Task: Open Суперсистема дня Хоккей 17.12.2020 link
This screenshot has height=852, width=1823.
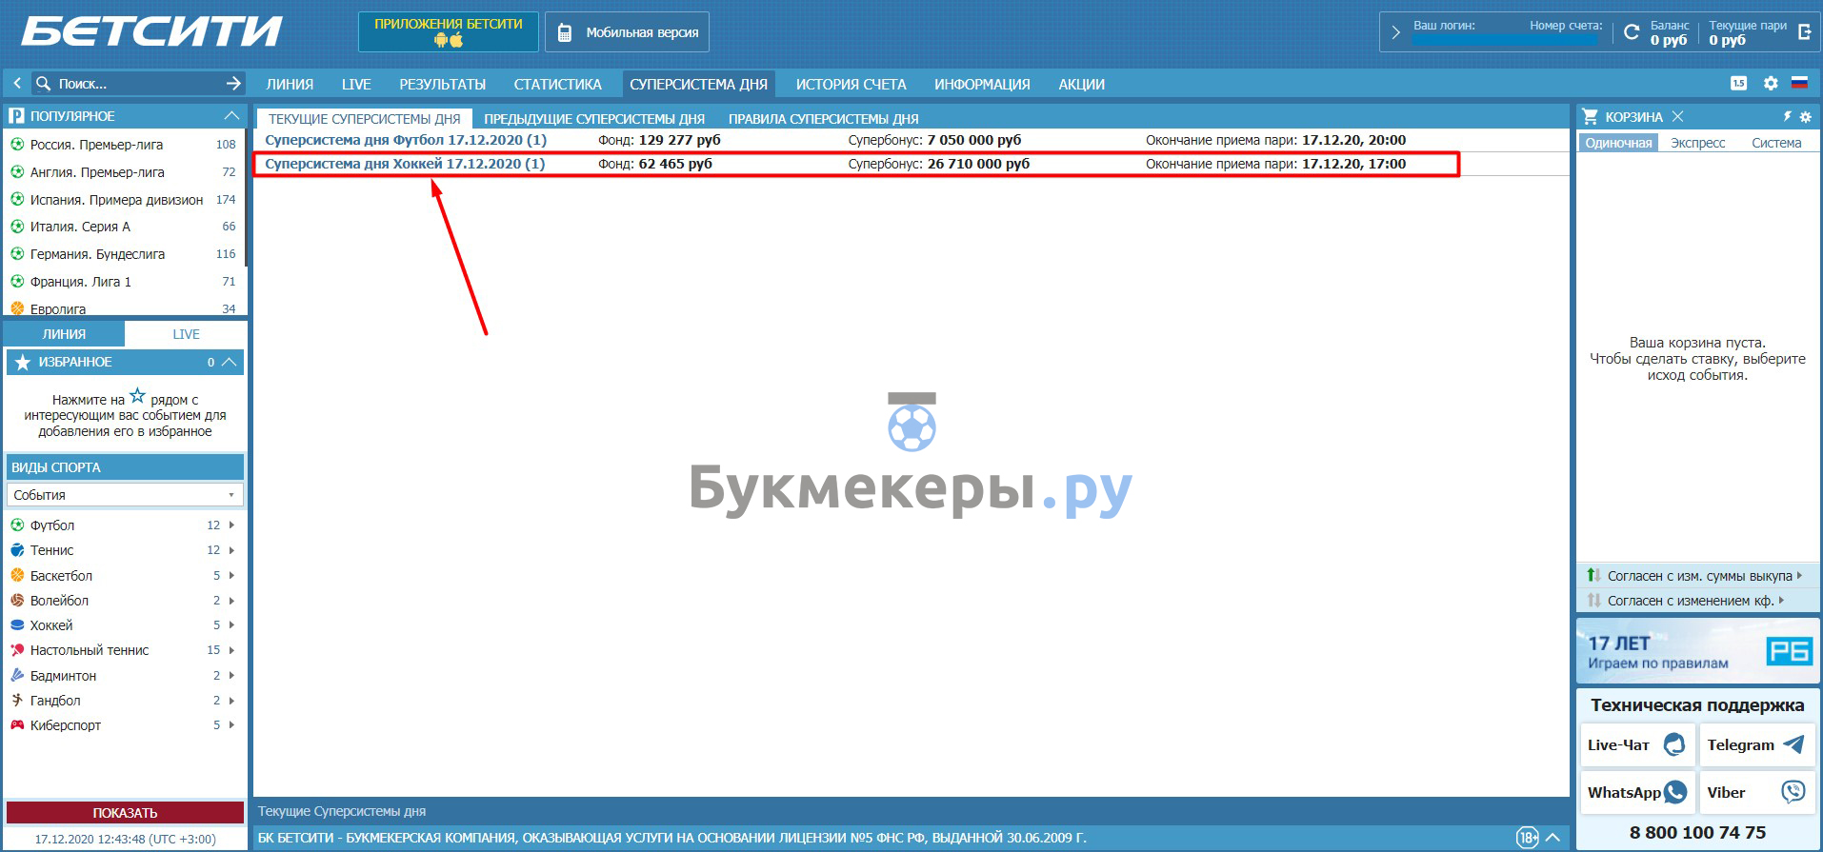Action: pyautogui.click(x=405, y=164)
